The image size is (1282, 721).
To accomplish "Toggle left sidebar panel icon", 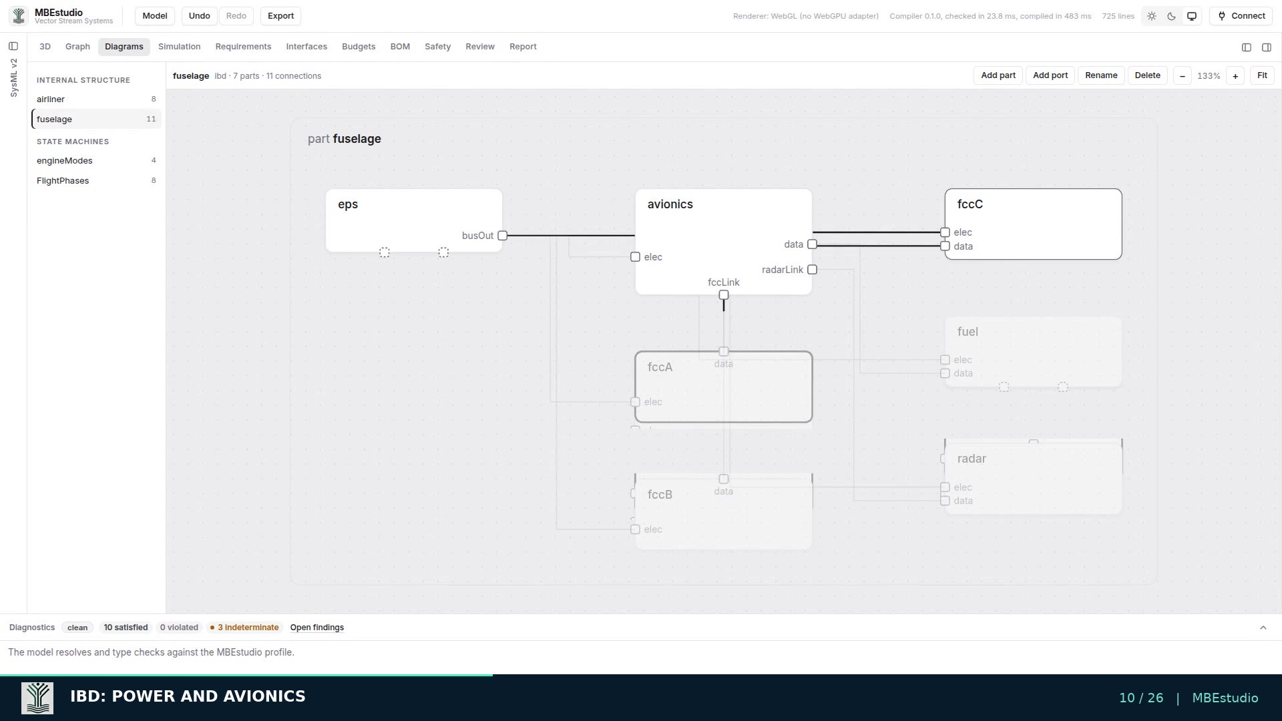I will [x=13, y=46].
